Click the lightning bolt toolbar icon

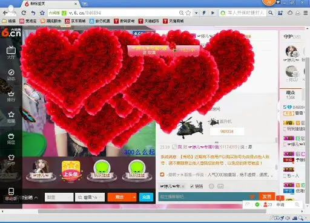tap(204, 13)
